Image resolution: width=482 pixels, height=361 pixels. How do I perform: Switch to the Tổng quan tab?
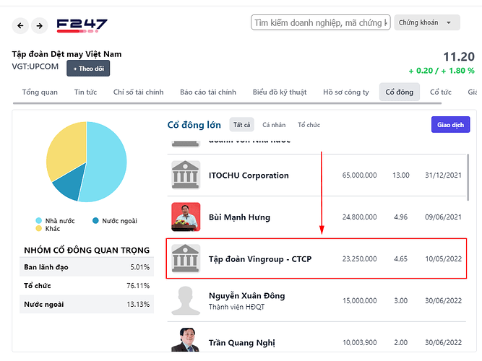click(x=40, y=92)
